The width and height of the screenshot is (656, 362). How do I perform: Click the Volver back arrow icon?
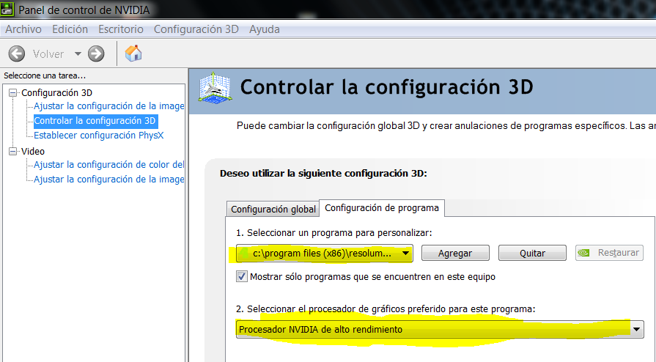[x=17, y=53]
